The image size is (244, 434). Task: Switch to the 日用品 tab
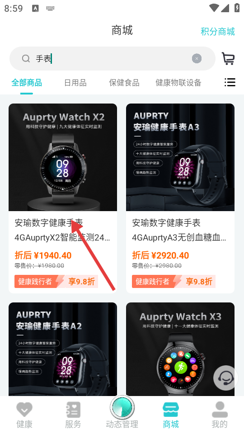click(x=75, y=82)
